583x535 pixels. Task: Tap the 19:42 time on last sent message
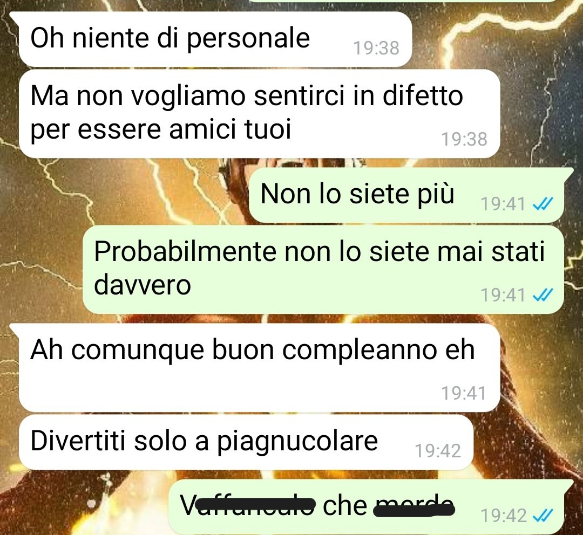coord(504,516)
